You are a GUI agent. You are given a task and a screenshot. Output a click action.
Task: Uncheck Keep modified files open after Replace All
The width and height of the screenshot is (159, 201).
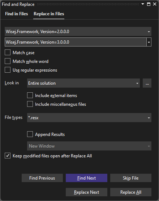point(8,156)
